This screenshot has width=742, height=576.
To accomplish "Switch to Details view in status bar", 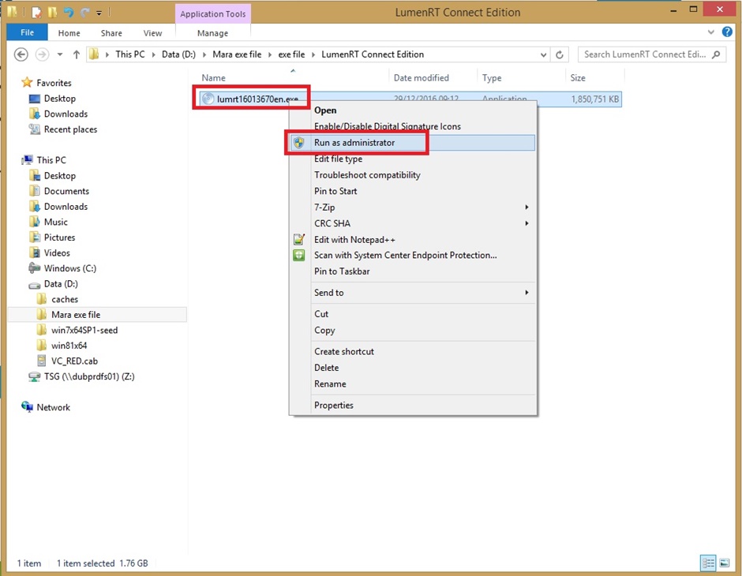I will (x=708, y=563).
